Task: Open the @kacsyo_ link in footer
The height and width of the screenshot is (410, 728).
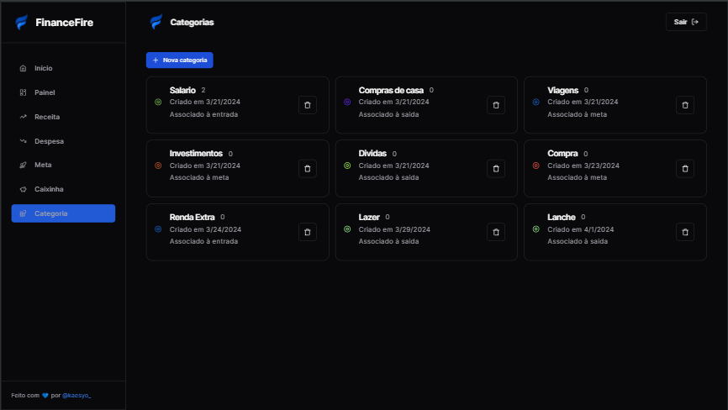Action: [76, 395]
